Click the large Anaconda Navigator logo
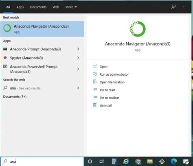The width and height of the screenshot is (193, 166). (138, 29)
